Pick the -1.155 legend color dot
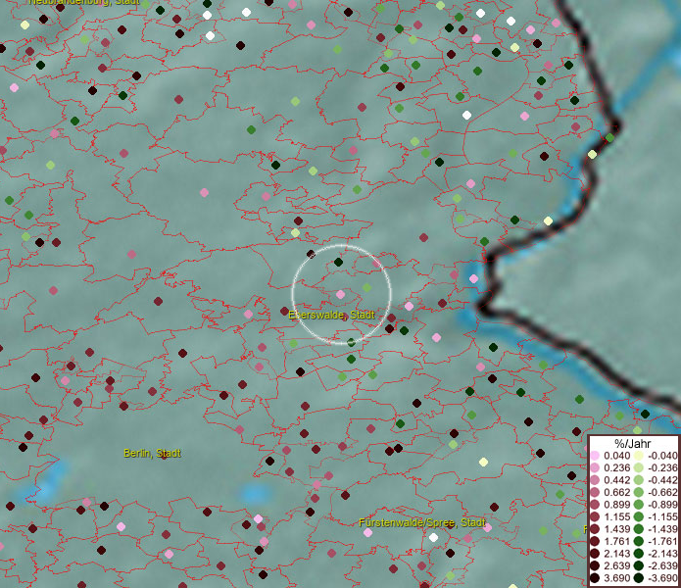Screen dimensions: 681x588 coord(639,516)
